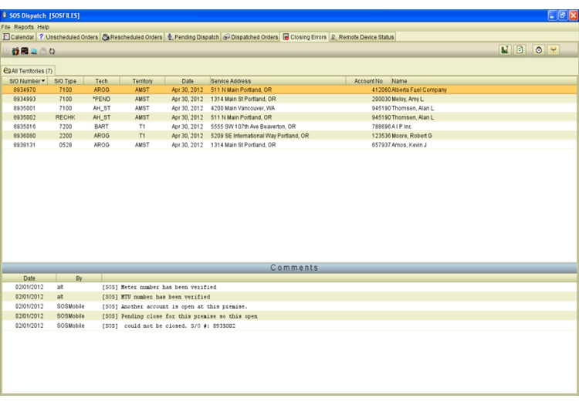Sort by Account No column header
This screenshot has width=579, height=405.
point(368,81)
